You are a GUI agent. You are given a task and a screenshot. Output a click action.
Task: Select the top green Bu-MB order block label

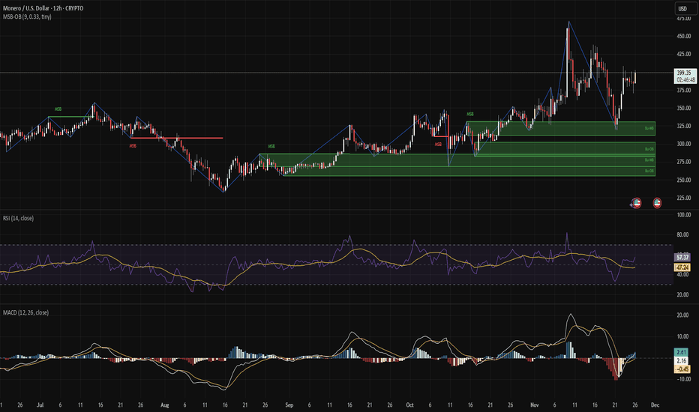pyautogui.click(x=649, y=129)
